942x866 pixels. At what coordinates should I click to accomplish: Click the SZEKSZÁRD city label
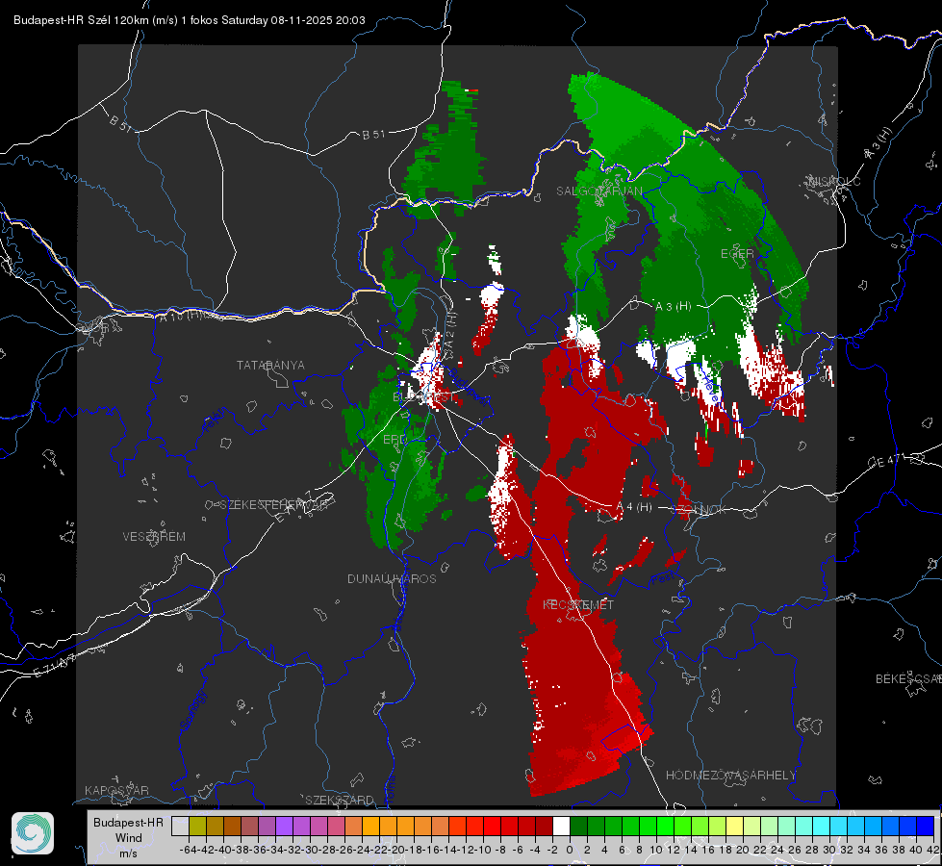click(x=340, y=800)
